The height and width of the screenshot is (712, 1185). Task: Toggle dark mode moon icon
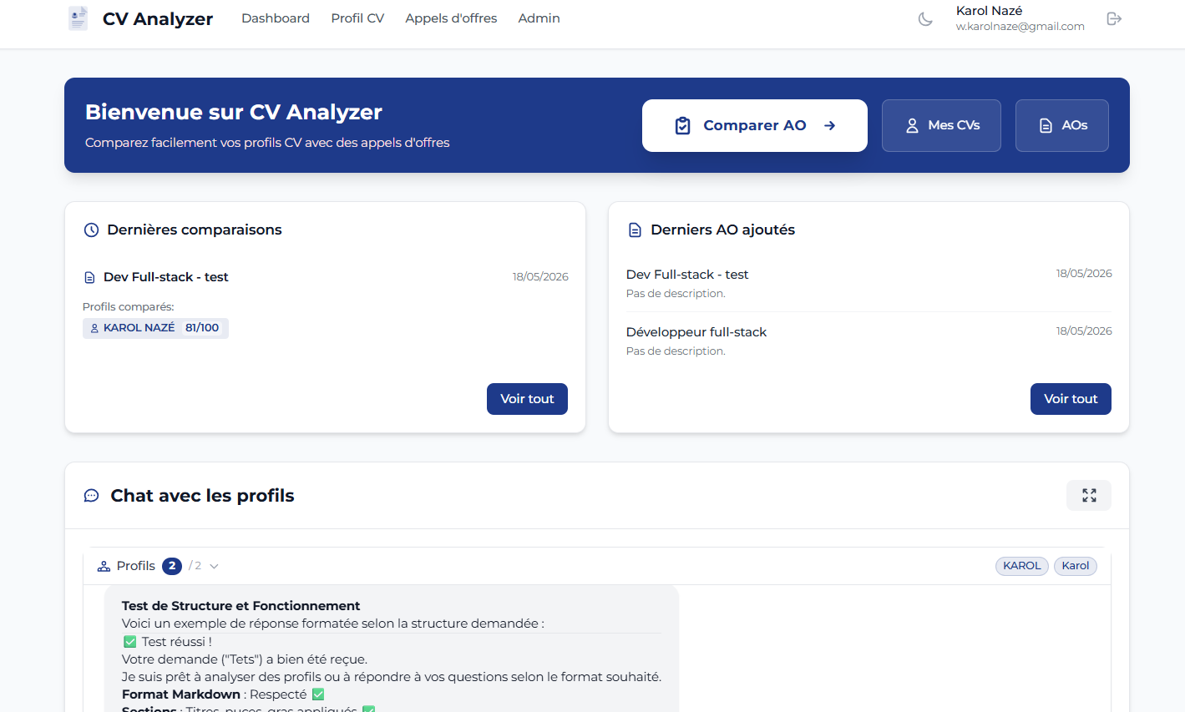[925, 18]
